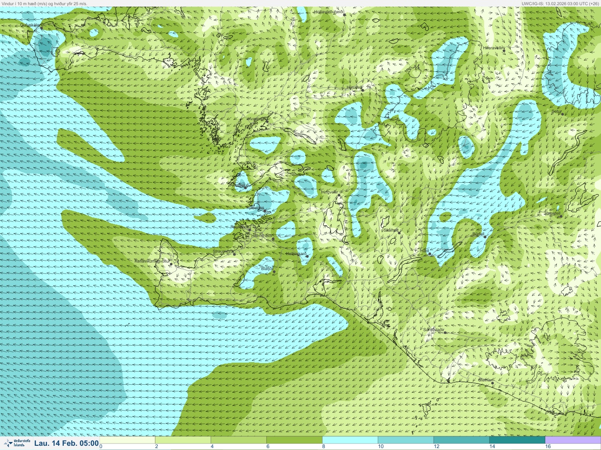
Task: Click the 10–12 m/s teal legend swatch
Action: 406,440
